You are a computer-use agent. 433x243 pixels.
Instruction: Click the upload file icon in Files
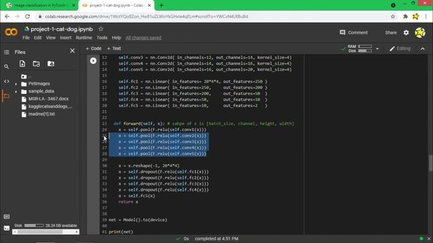[22, 63]
